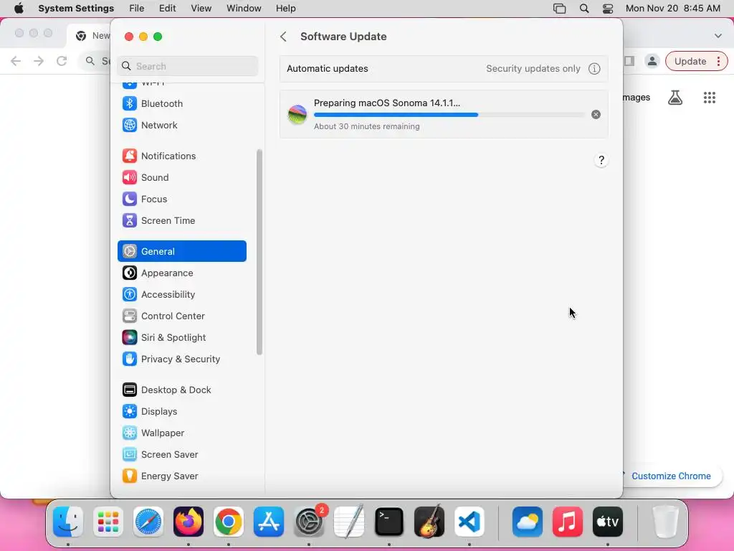Open the Edit menu
This screenshot has width=734, height=551.
167,9
